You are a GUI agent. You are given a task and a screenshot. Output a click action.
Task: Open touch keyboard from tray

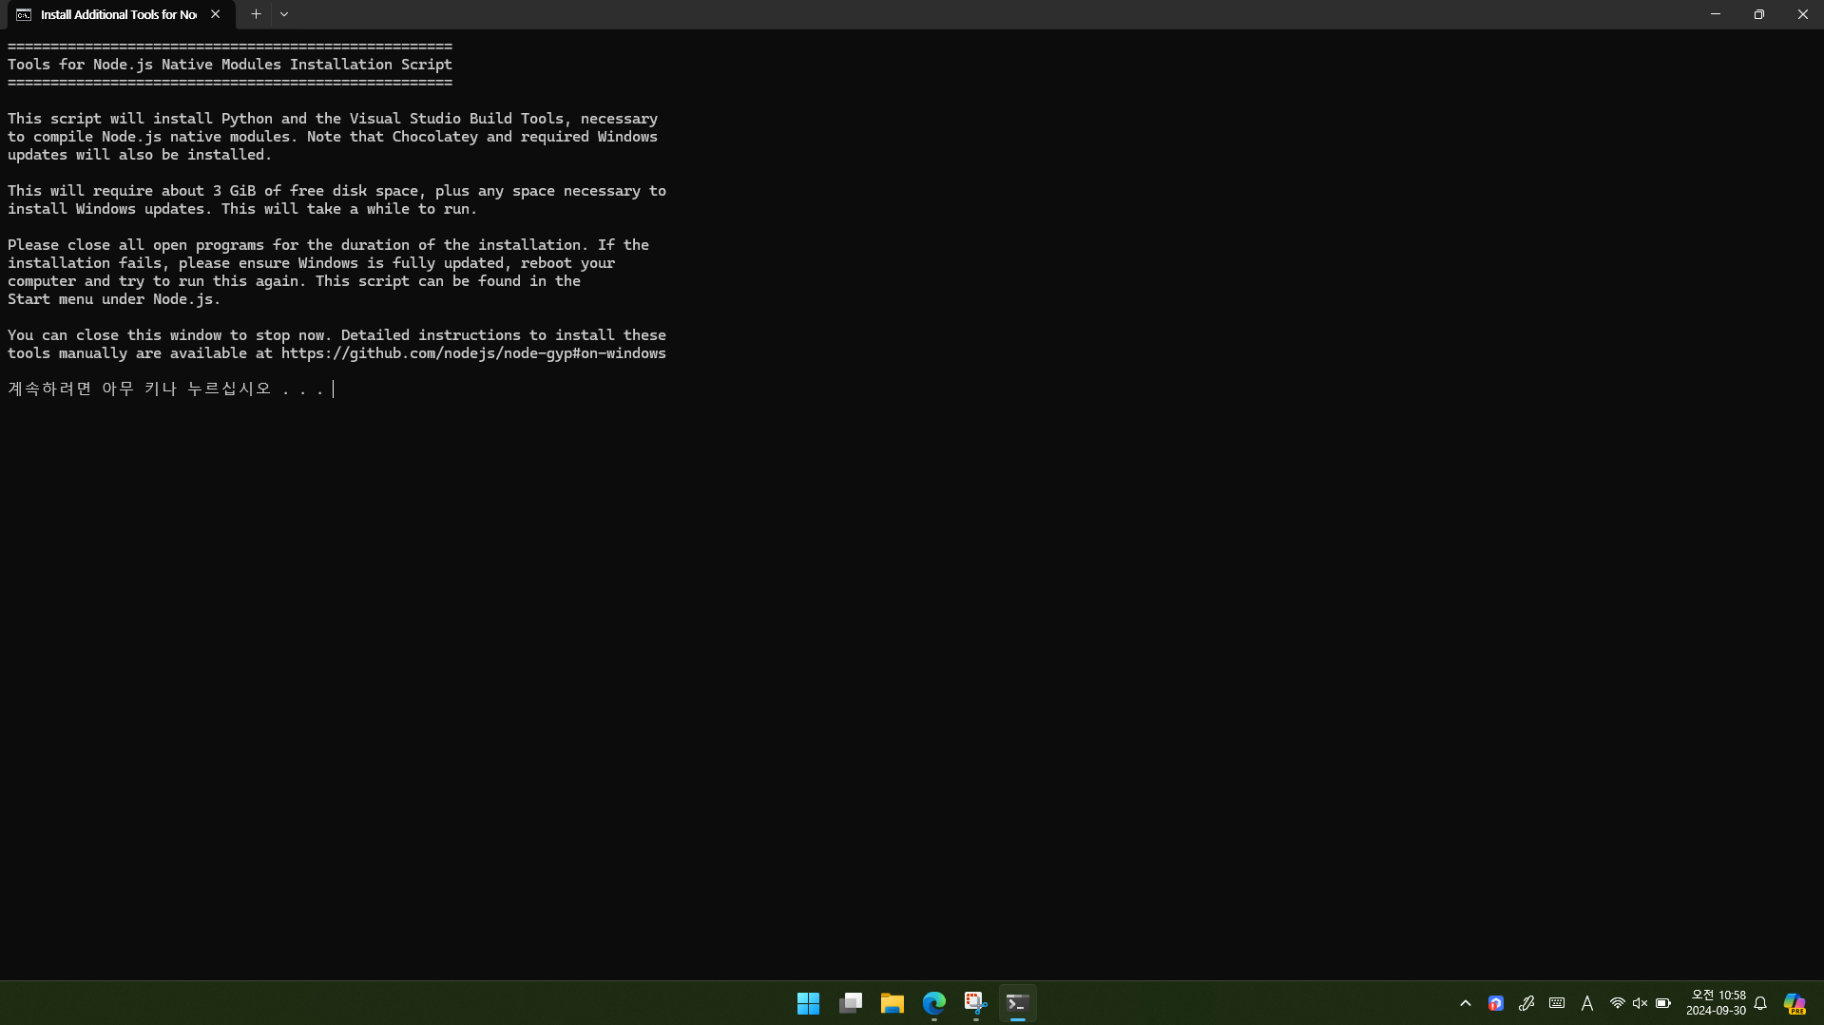pyautogui.click(x=1557, y=1003)
